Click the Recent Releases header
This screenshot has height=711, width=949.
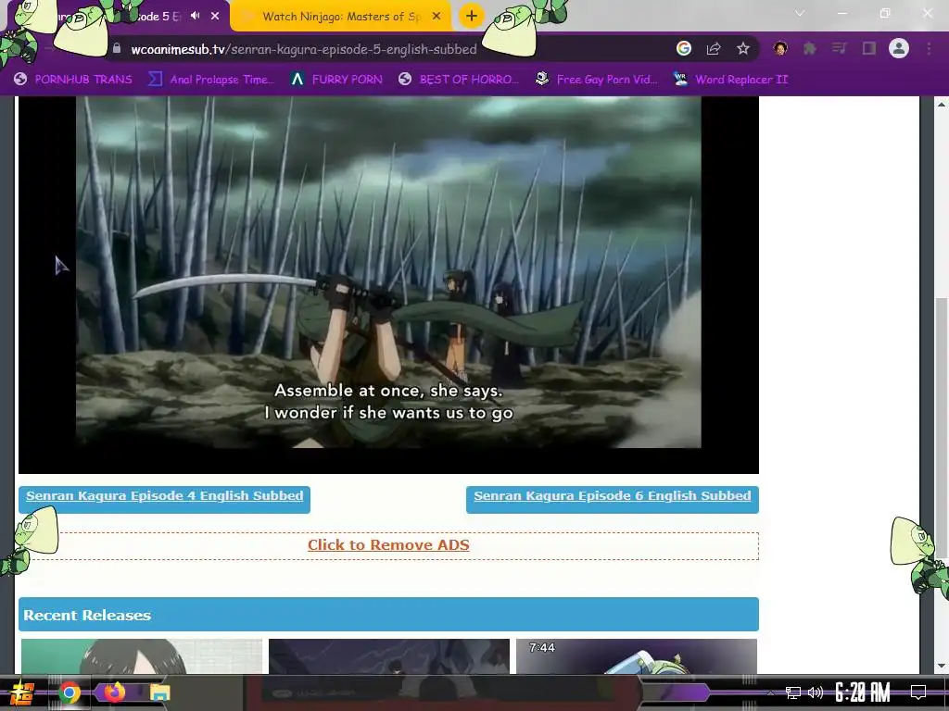388,615
